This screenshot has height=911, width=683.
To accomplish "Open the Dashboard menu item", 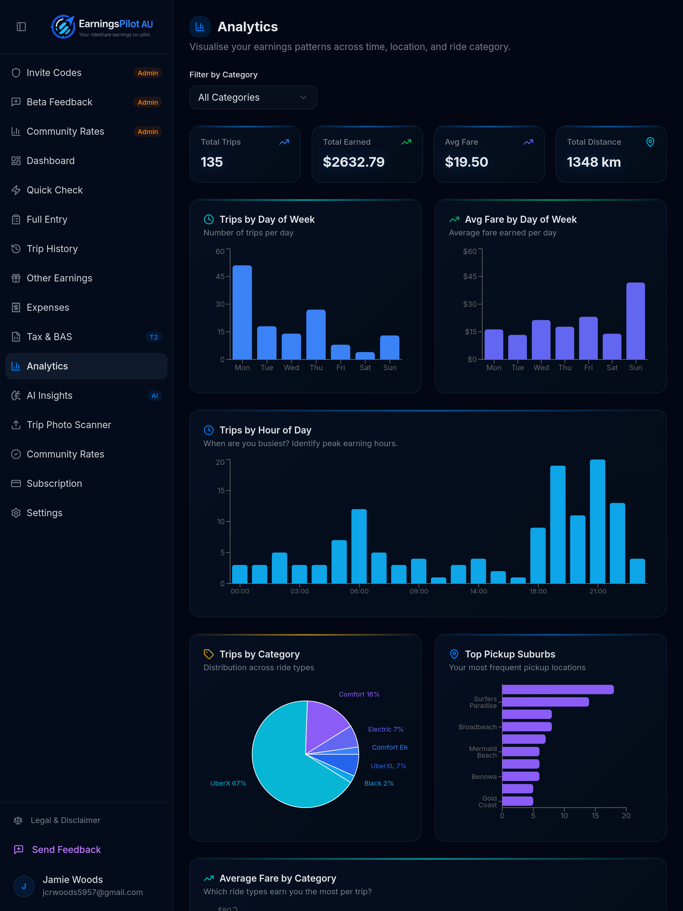I will click(x=86, y=161).
